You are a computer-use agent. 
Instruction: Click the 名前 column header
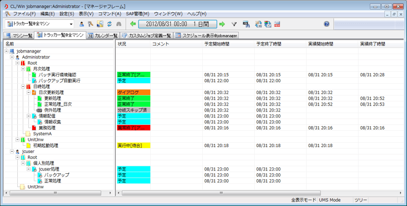[x=59, y=44]
